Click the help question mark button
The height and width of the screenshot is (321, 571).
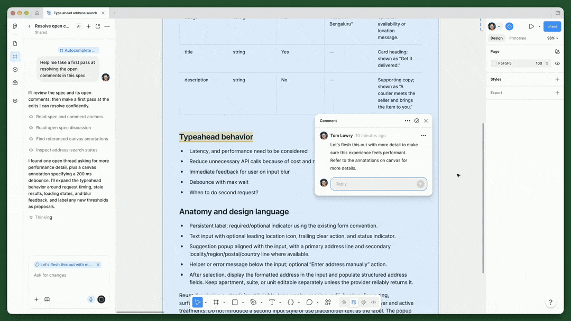(550, 302)
